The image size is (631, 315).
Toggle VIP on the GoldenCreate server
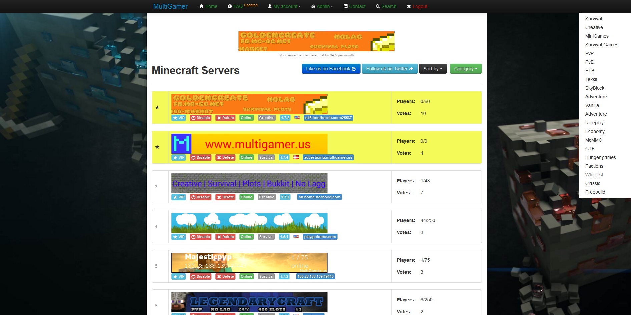click(x=179, y=118)
